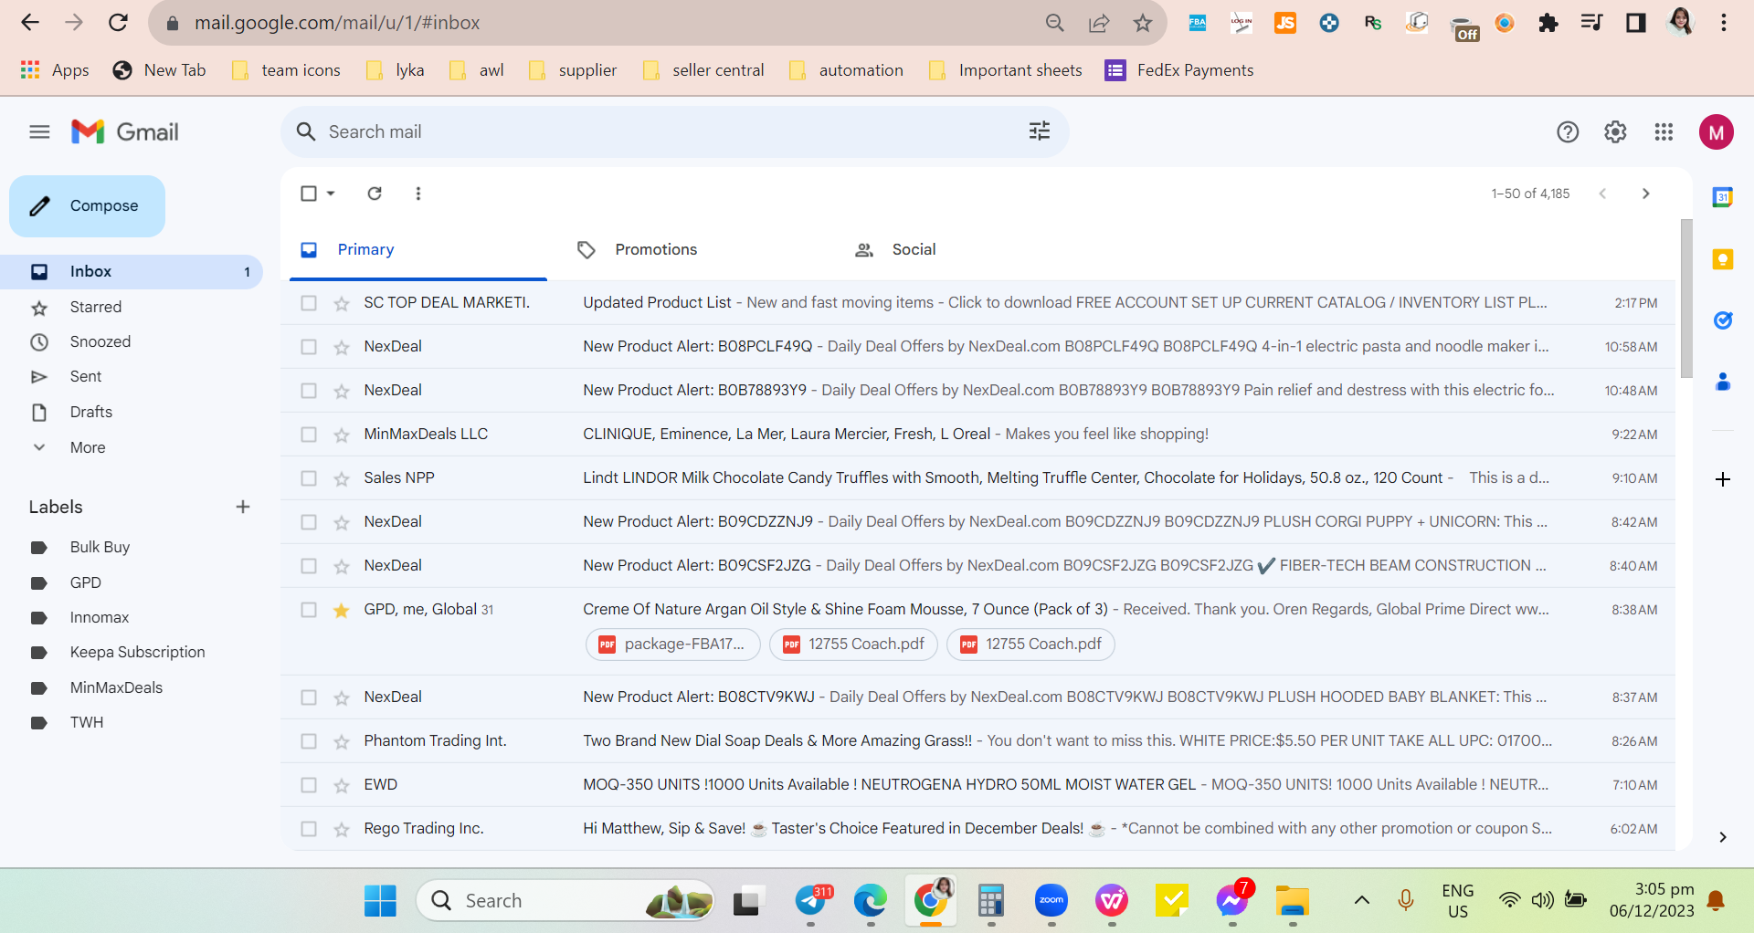Unstar the GPD, me, Global email
This screenshot has width=1754, height=933.
point(342,610)
